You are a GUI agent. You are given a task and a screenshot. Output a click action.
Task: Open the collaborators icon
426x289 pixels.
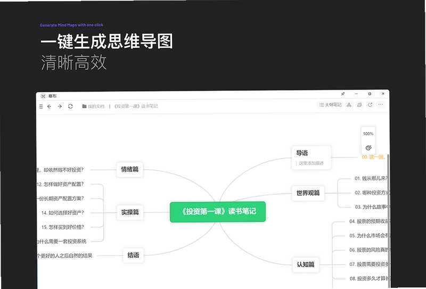coord(360,104)
